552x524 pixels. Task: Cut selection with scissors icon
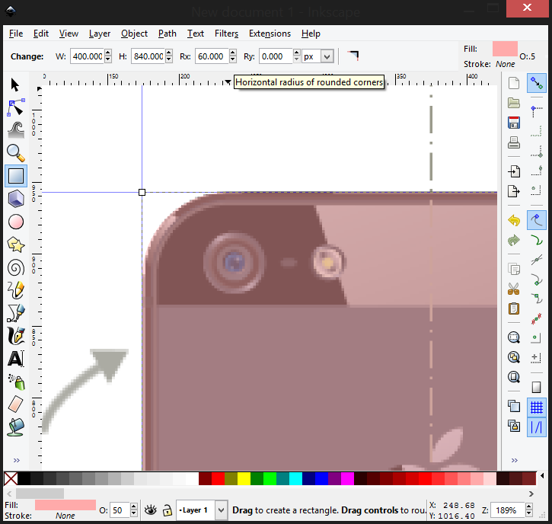[x=514, y=289]
